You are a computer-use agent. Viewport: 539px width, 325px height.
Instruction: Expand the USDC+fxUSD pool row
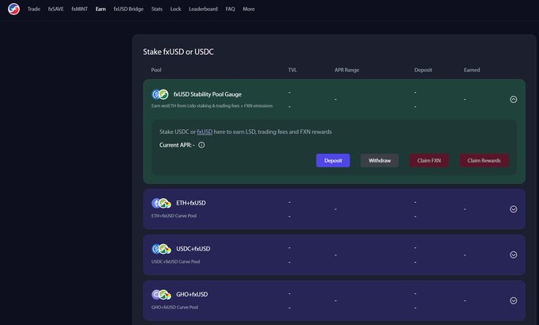(x=513, y=254)
